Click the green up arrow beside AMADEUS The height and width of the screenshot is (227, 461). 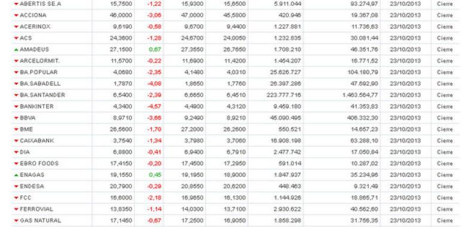click(16, 50)
